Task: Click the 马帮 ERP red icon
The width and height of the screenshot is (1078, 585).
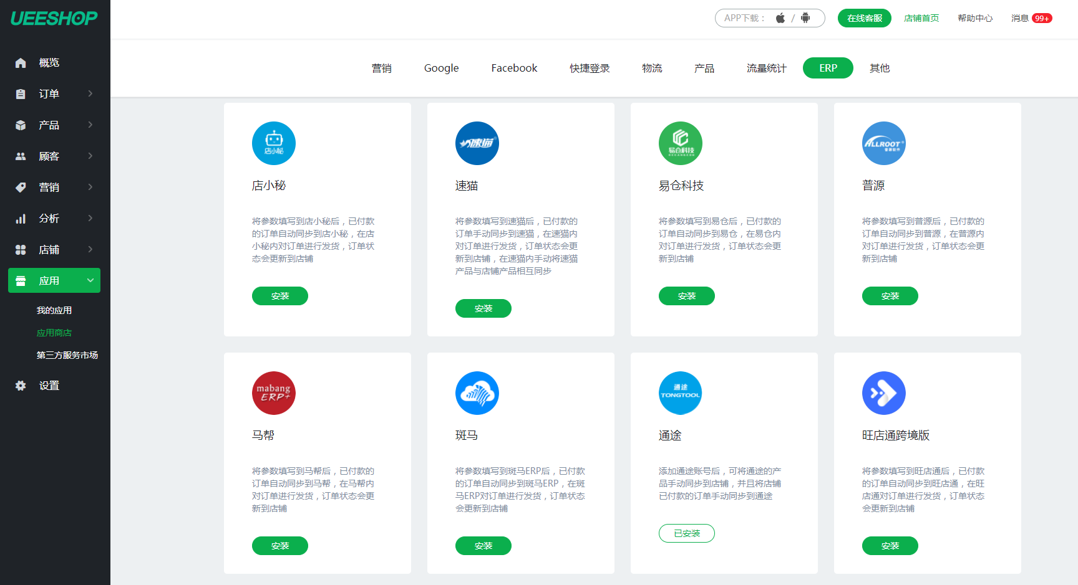Action: click(273, 393)
